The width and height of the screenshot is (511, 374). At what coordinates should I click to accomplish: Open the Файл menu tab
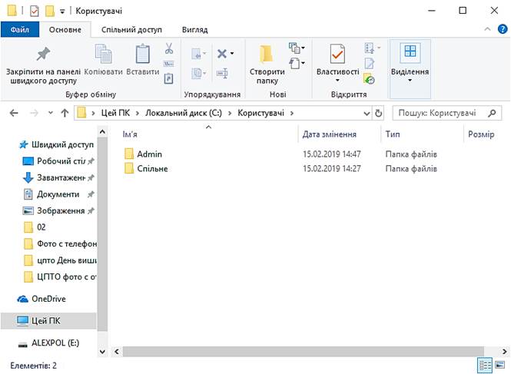click(x=20, y=30)
